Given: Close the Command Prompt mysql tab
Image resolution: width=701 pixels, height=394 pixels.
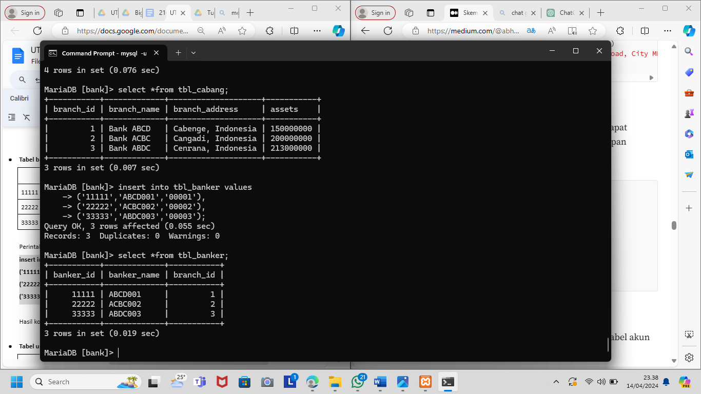Looking at the screenshot, I should tap(157, 53).
